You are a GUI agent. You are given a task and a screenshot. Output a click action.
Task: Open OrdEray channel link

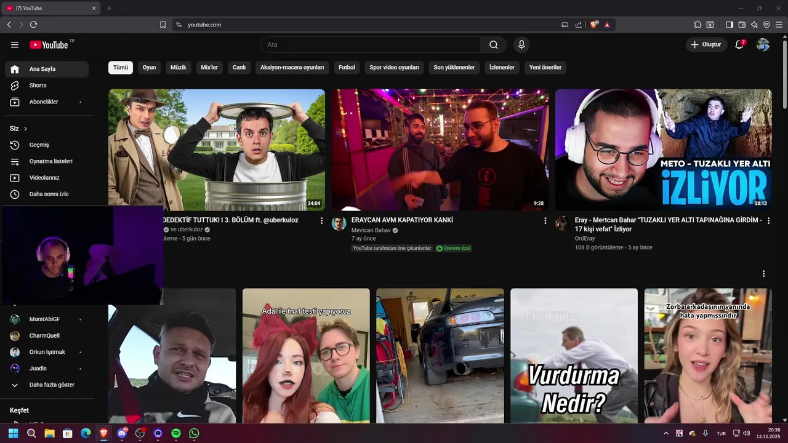[x=585, y=238]
